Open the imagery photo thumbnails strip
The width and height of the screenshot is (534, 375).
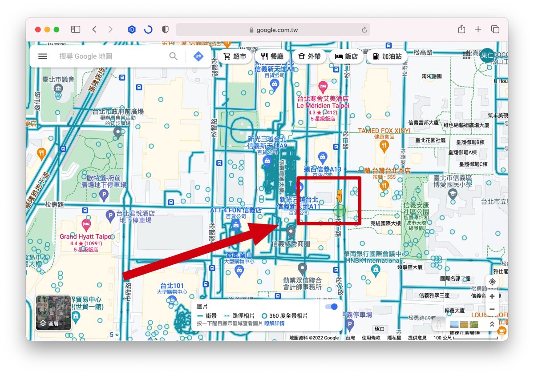click(x=465, y=324)
